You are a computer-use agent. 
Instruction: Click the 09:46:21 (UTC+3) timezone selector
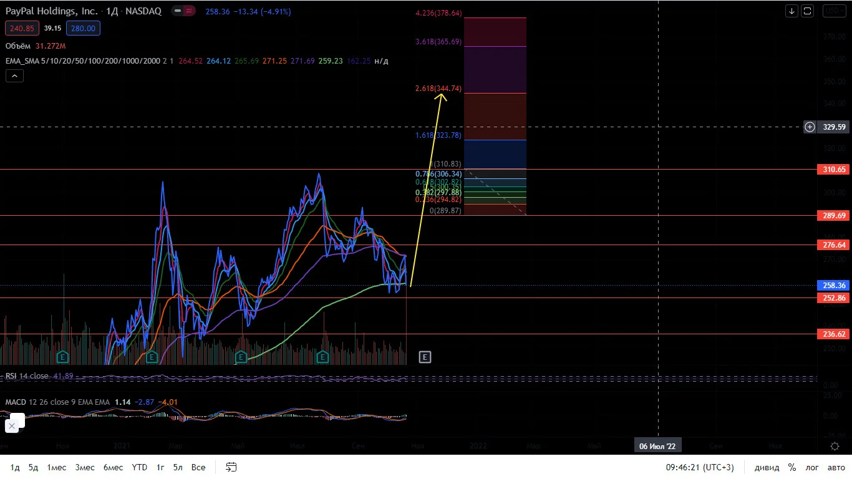pyautogui.click(x=700, y=467)
